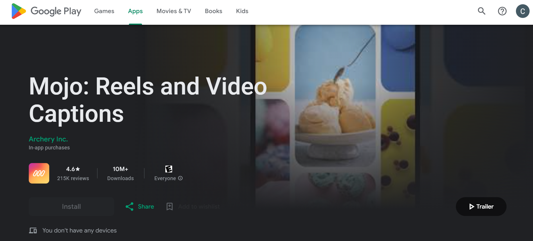This screenshot has height=241, width=533.
Task: Click the Everyone rating label
Action: [165, 178]
